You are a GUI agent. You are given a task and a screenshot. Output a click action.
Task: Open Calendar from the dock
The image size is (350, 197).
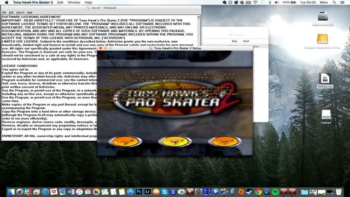click(87, 192)
